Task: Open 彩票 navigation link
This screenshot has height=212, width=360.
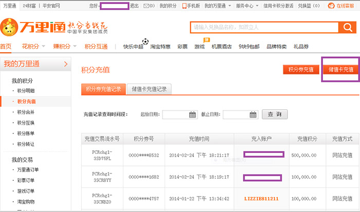Action: (x=183, y=47)
